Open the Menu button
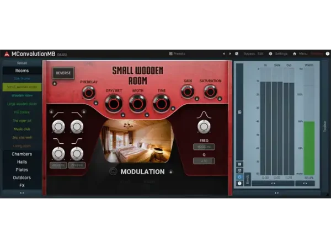This screenshot has width=331, height=248. coord(303,54)
